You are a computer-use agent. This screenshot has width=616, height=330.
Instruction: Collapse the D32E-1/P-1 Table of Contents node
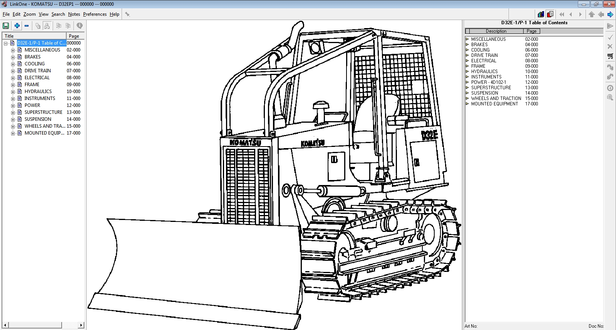point(6,43)
